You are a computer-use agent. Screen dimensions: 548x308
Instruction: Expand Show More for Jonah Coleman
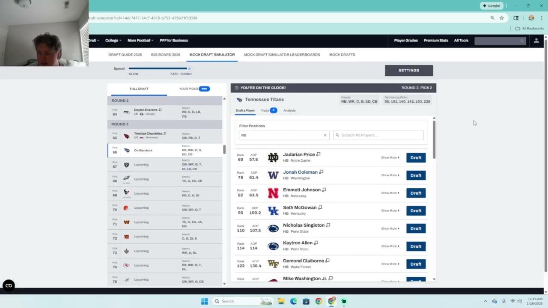point(390,175)
